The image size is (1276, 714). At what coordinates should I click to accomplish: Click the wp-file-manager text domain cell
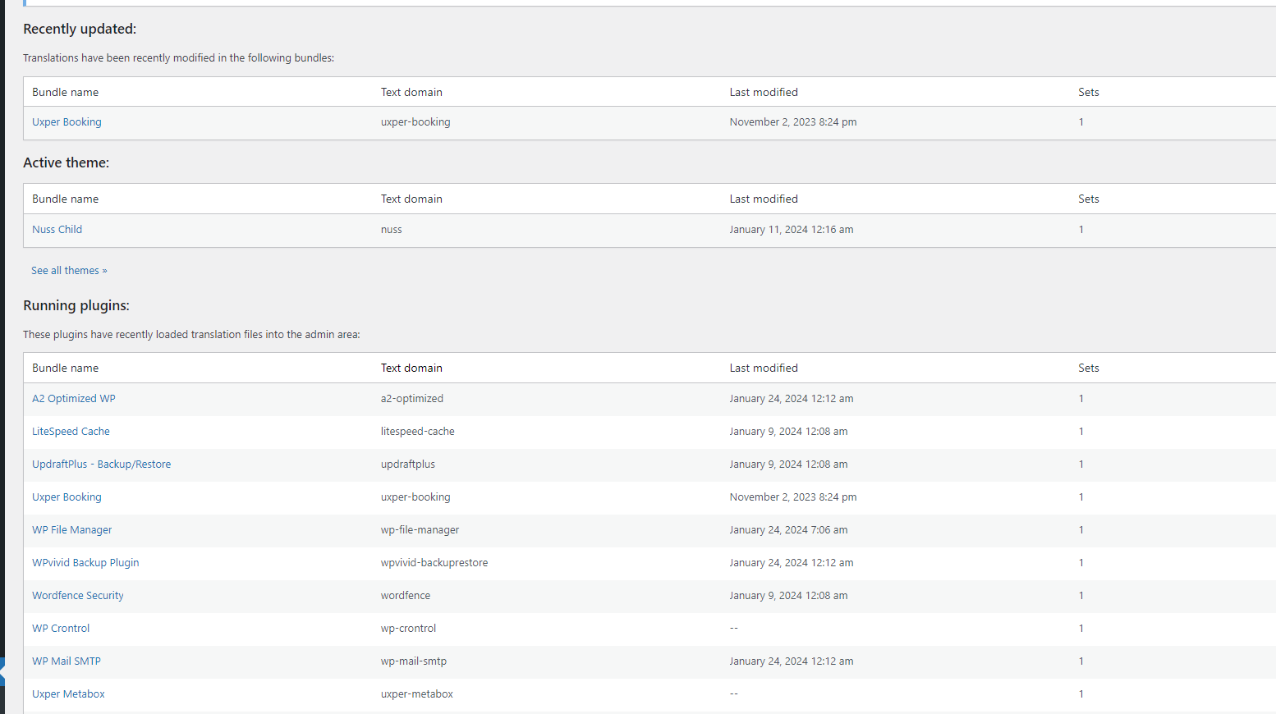(420, 529)
